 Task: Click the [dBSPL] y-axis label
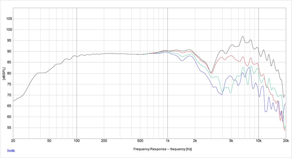(4, 74)
